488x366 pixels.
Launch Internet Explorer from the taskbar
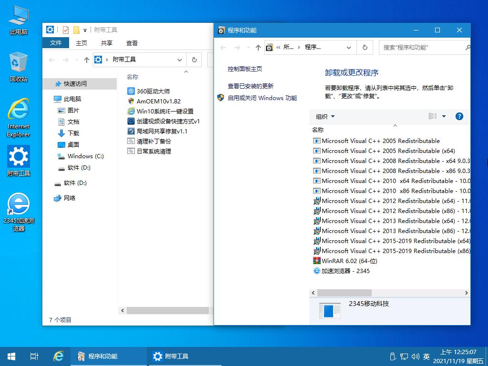coord(58,356)
